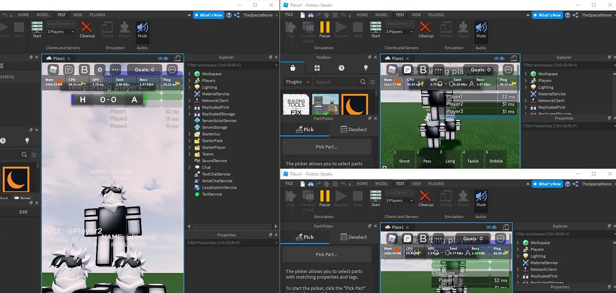Open Toolbox marketplace bag tab in upper-right window
Viewport: 616px width, 293px height.
coord(293,68)
